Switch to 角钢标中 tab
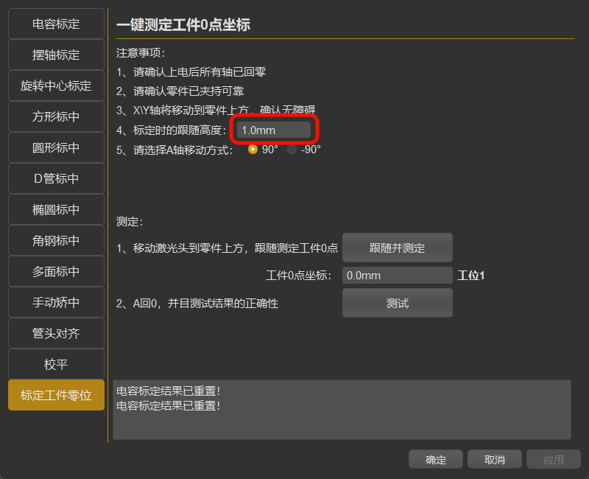 (56, 240)
